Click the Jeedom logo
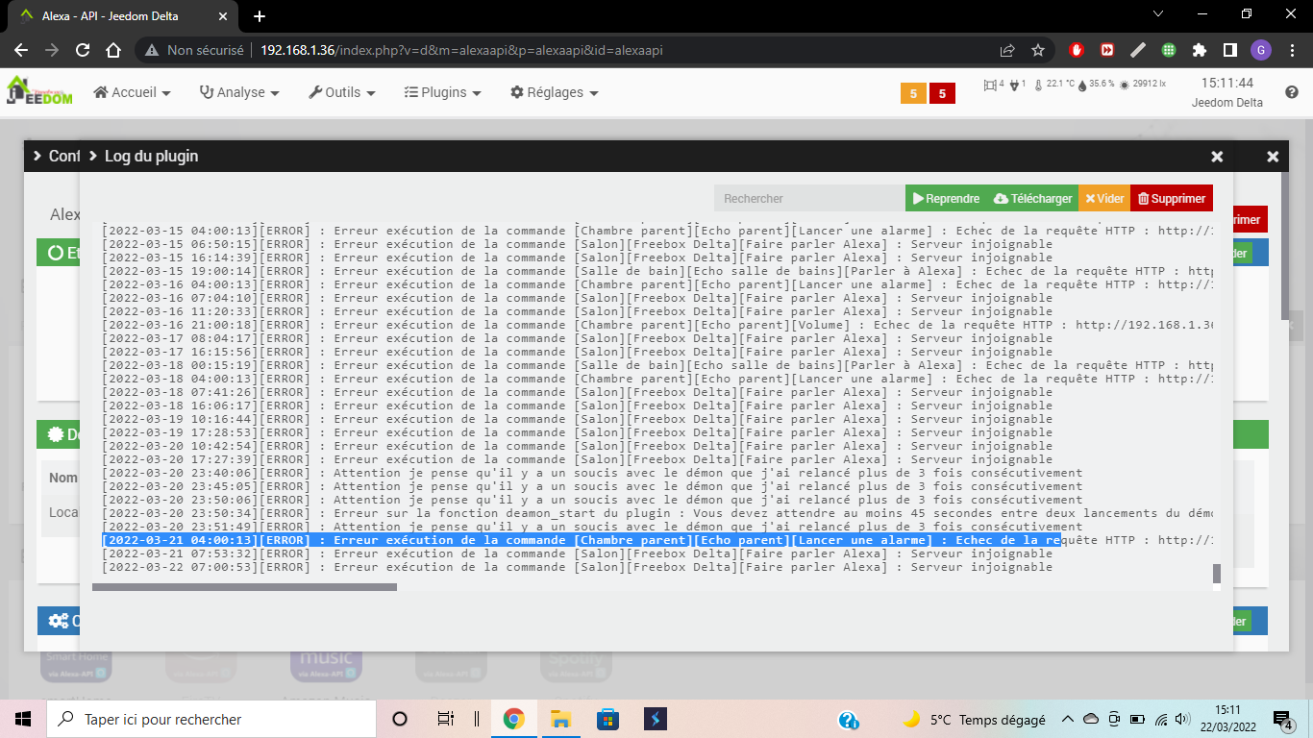The width and height of the screenshot is (1313, 738). tap(39, 90)
